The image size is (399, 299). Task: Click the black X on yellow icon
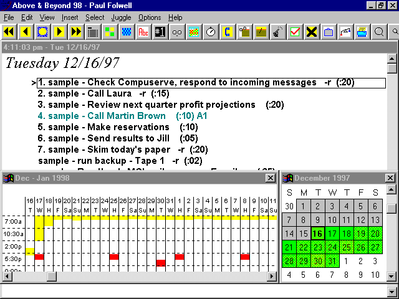[312, 31]
